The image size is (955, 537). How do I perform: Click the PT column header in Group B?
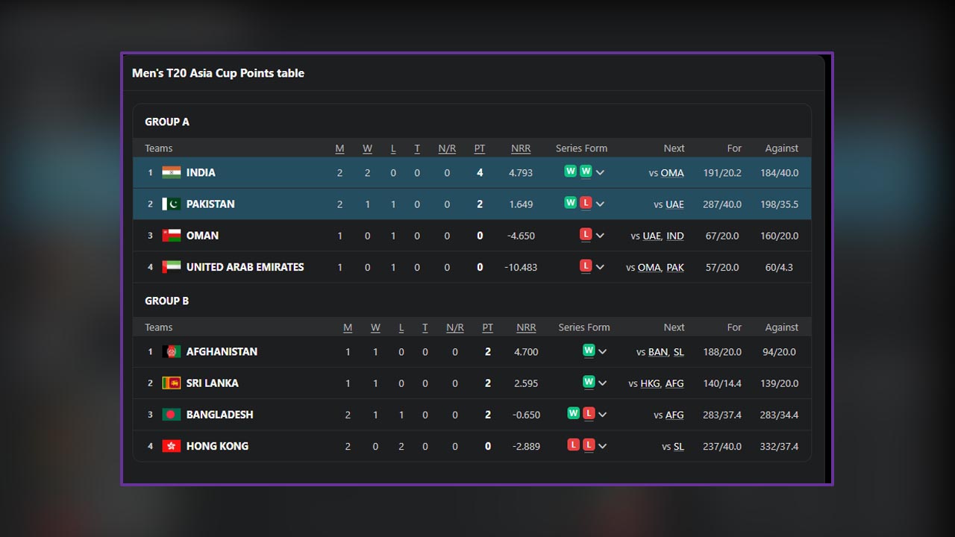(x=487, y=327)
